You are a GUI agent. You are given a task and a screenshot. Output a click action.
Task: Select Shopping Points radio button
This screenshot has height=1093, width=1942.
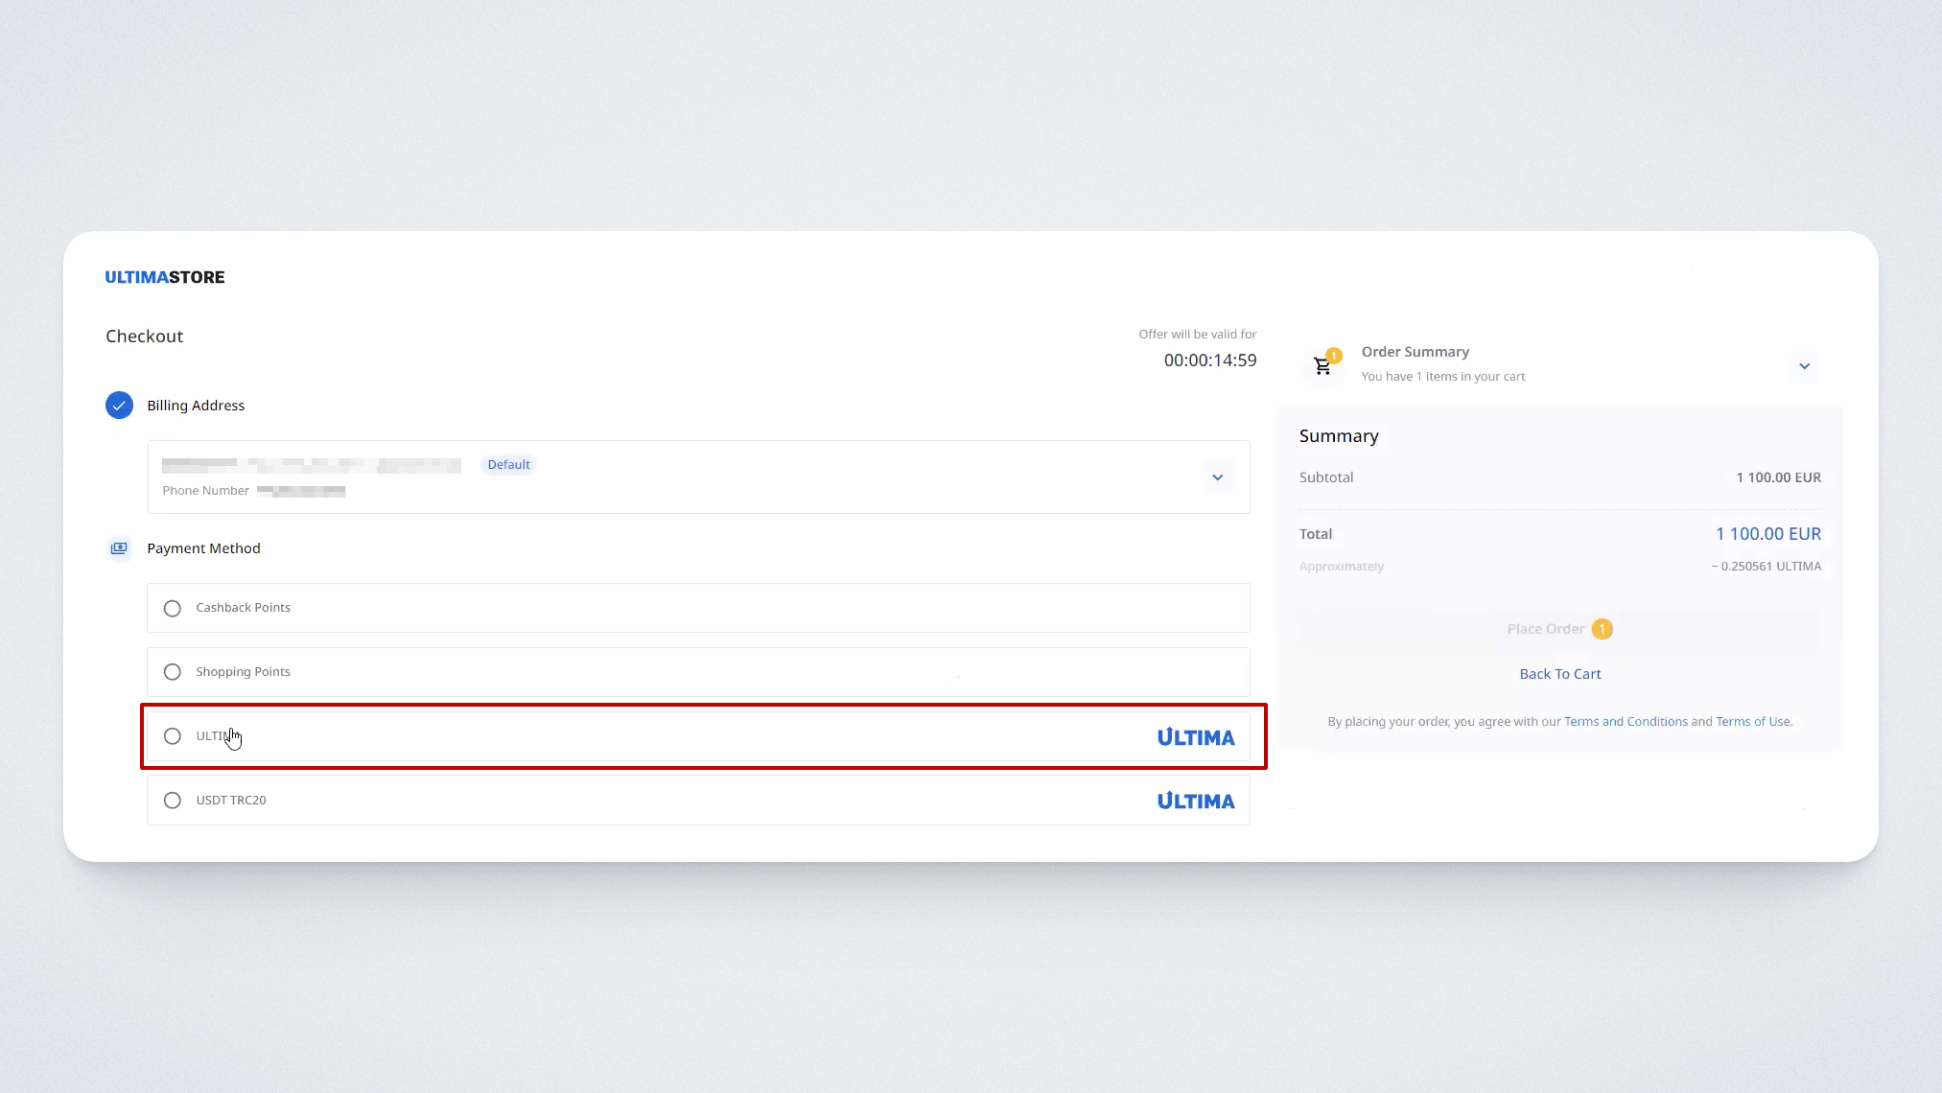tap(173, 672)
